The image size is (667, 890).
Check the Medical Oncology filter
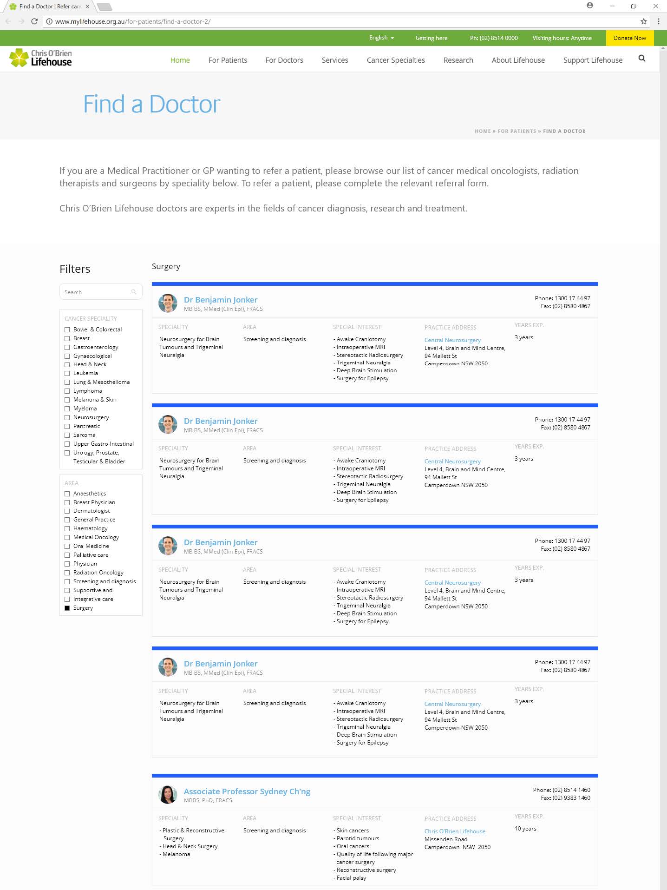(x=67, y=537)
